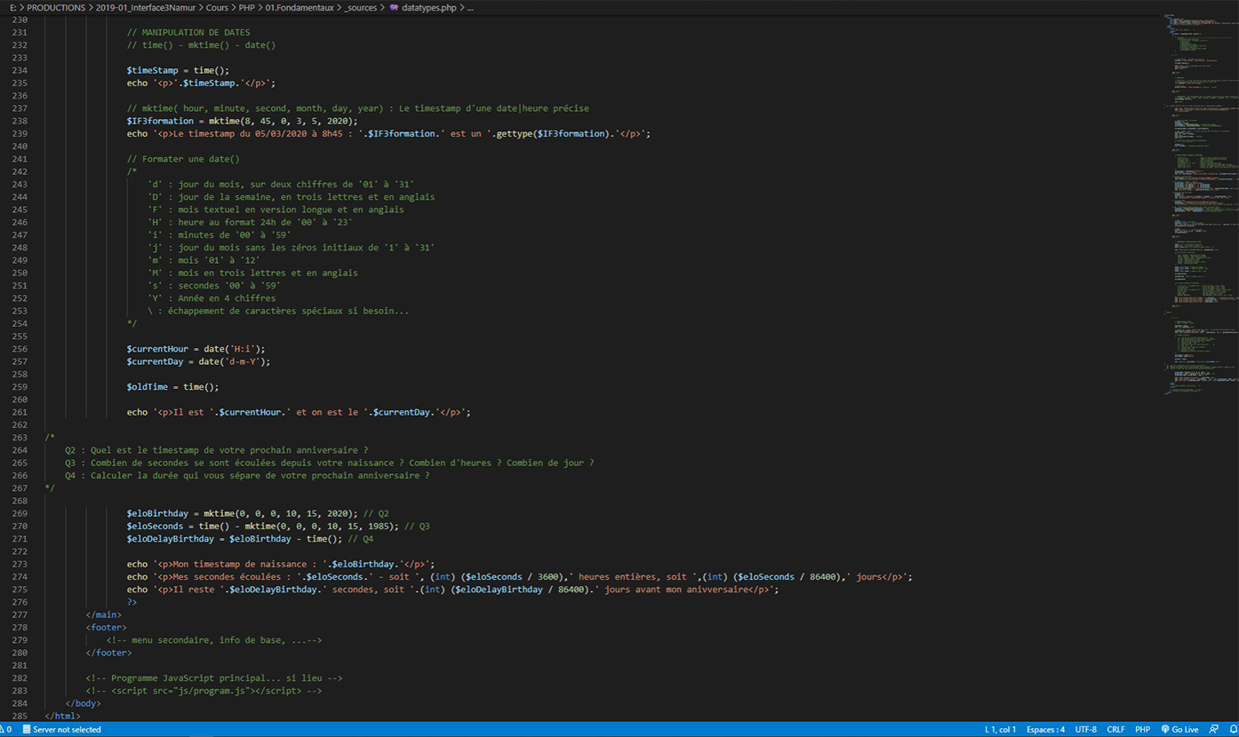
Task: Click the 'Le timestamp du 05/03/2020' echo line
Action: pos(388,133)
